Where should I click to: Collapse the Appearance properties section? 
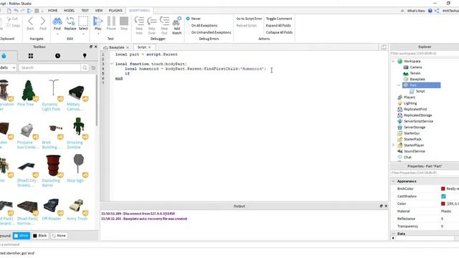point(393,181)
